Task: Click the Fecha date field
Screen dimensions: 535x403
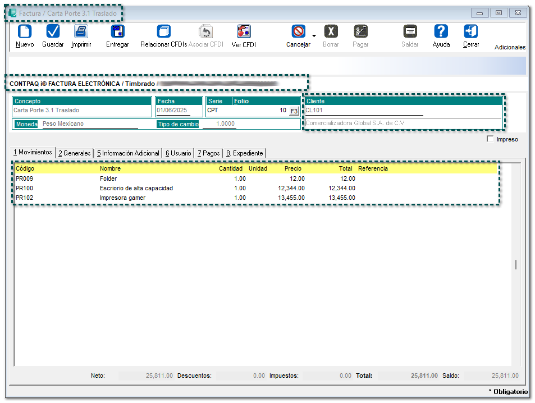Action: pos(173,111)
